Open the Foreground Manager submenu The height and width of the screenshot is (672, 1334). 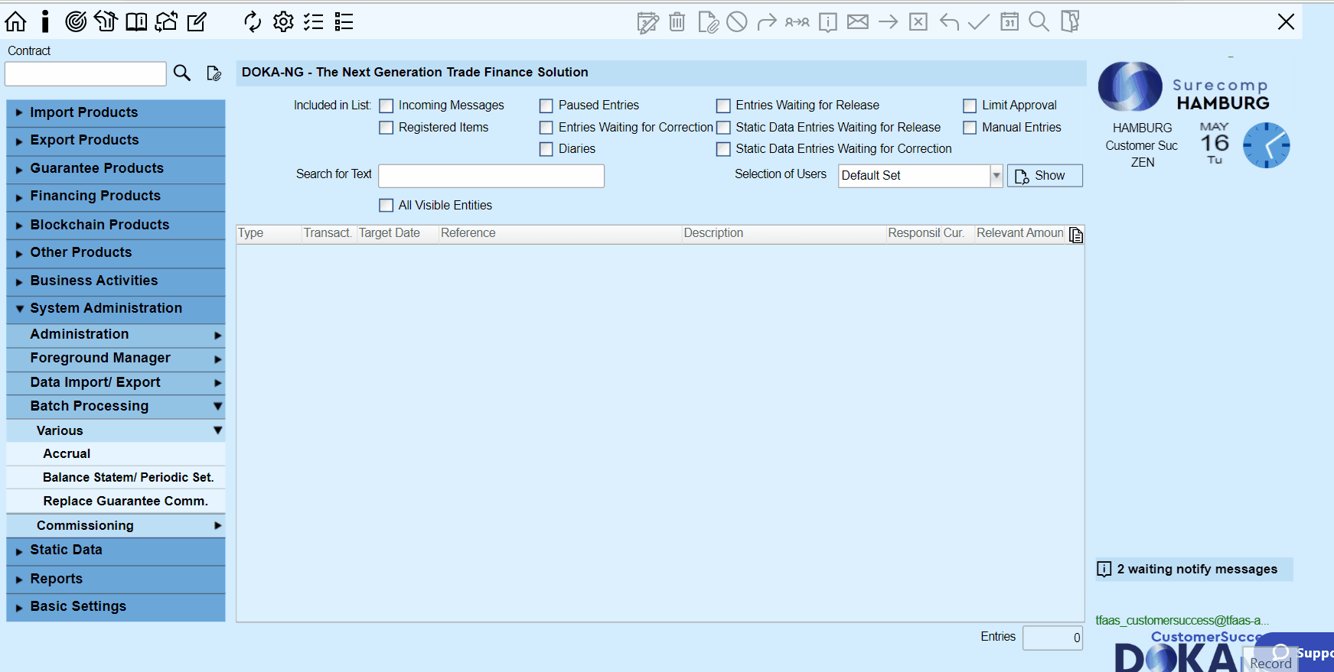pos(116,358)
